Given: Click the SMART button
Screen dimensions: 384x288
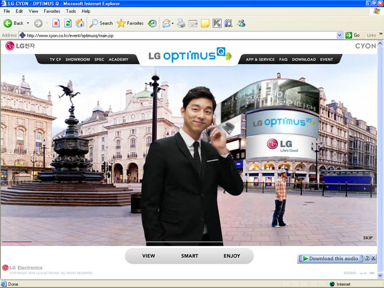Looking at the screenshot, I should pos(190,256).
